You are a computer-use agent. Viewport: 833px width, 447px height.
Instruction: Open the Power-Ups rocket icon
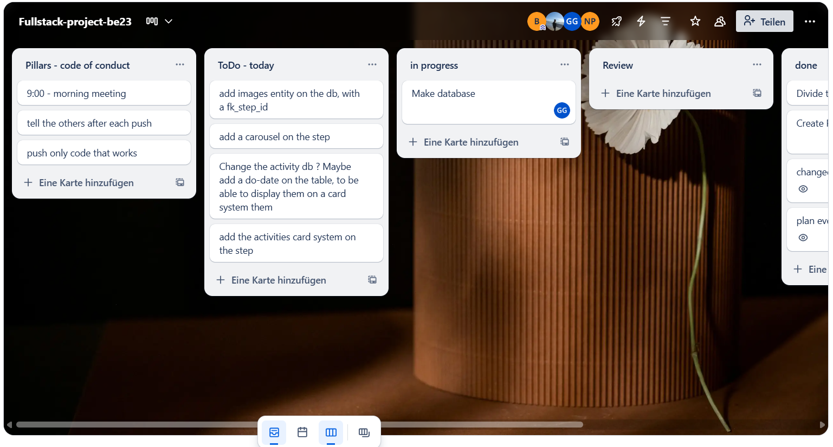(616, 22)
